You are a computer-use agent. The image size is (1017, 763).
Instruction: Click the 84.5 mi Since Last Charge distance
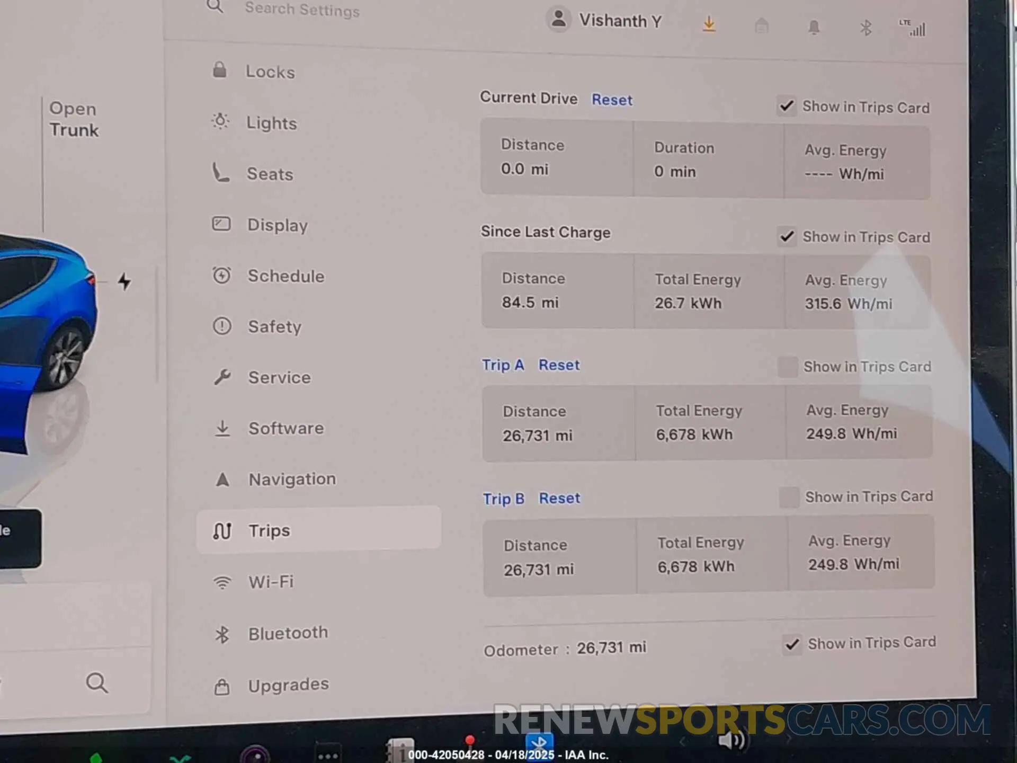tap(530, 302)
